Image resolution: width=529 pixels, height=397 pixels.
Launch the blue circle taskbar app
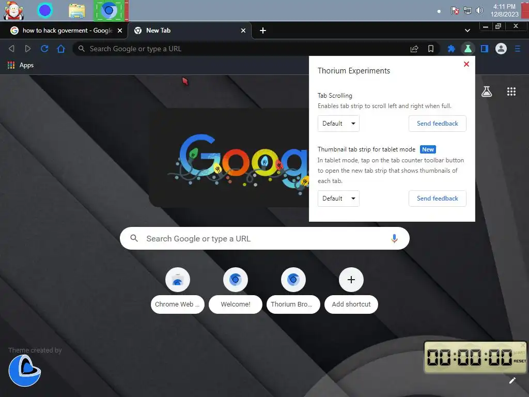click(x=45, y=10)
